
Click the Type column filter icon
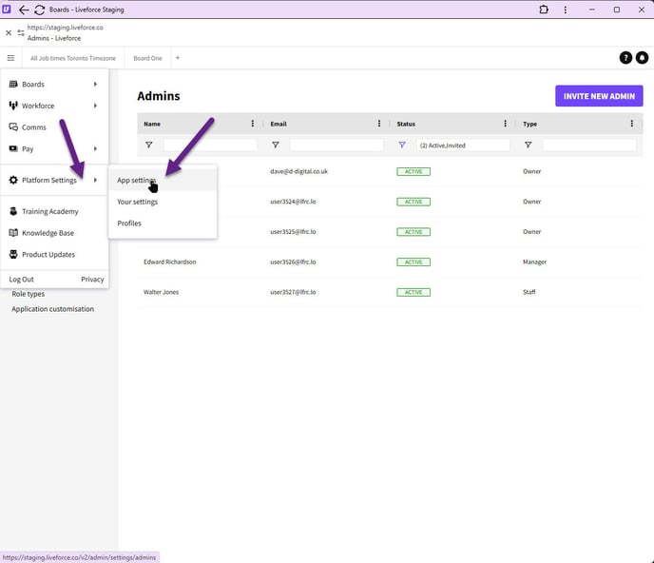pyautogui.click(x=529, y=146)
